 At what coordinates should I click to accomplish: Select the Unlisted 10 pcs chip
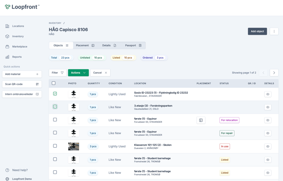coord(92,58)
